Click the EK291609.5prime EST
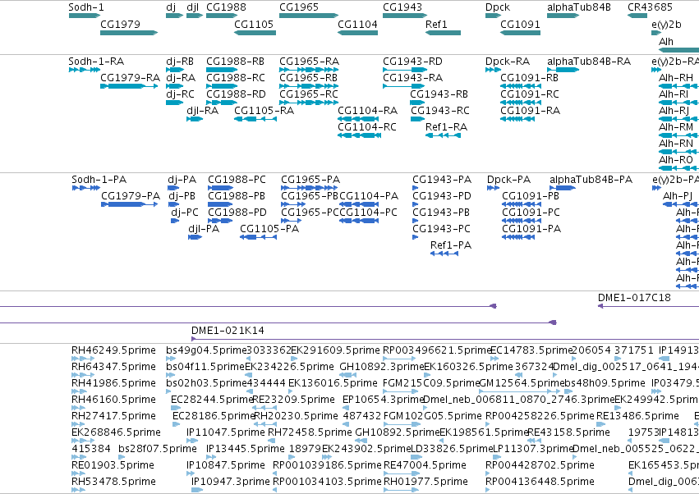 pyautogui.click(x=294, y=359)
